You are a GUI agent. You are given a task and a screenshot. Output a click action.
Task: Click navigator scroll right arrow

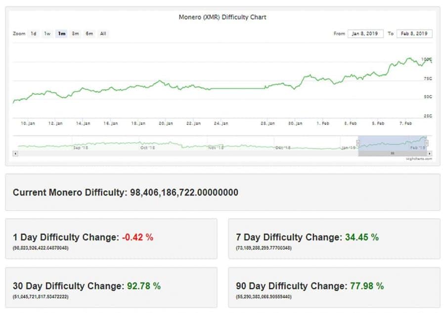(430, 154)
